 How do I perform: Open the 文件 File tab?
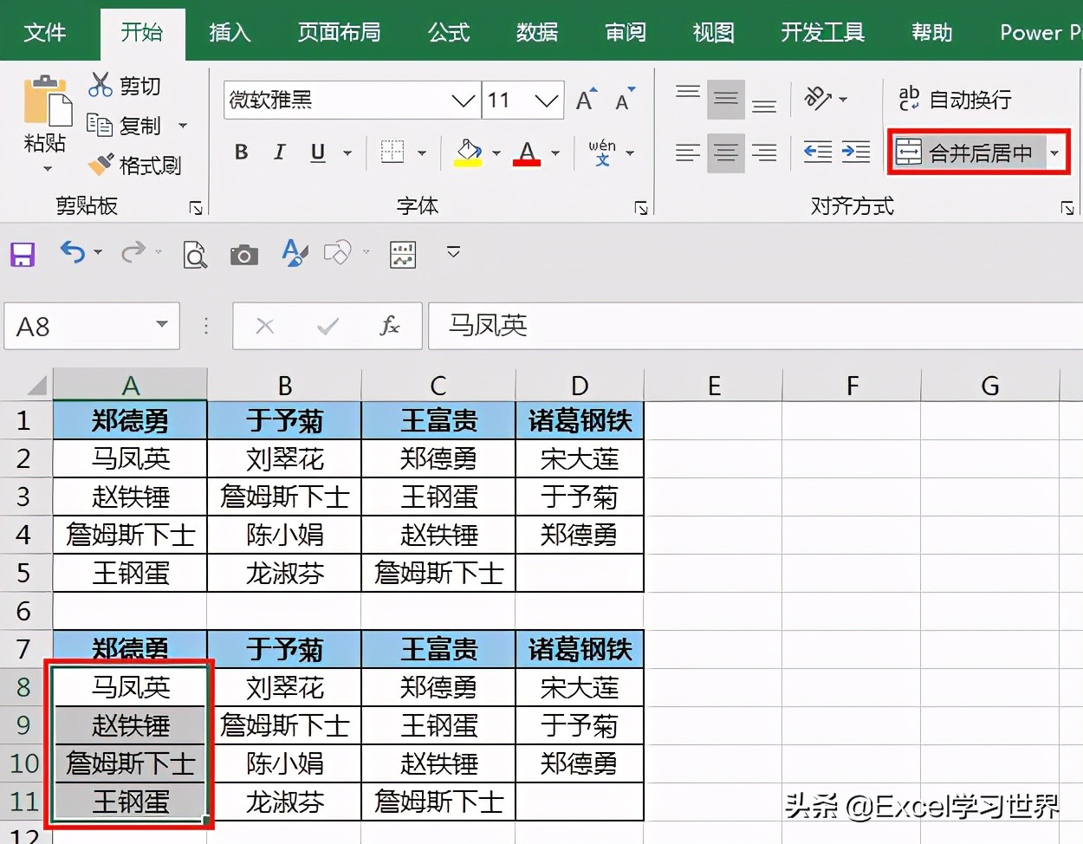[45, 32]
